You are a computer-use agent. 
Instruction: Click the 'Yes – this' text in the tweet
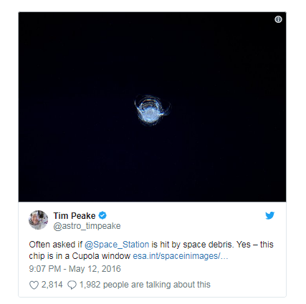255,245
